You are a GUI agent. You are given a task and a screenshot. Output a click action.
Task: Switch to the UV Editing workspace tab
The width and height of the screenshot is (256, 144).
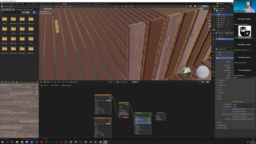tap(49, 4)
